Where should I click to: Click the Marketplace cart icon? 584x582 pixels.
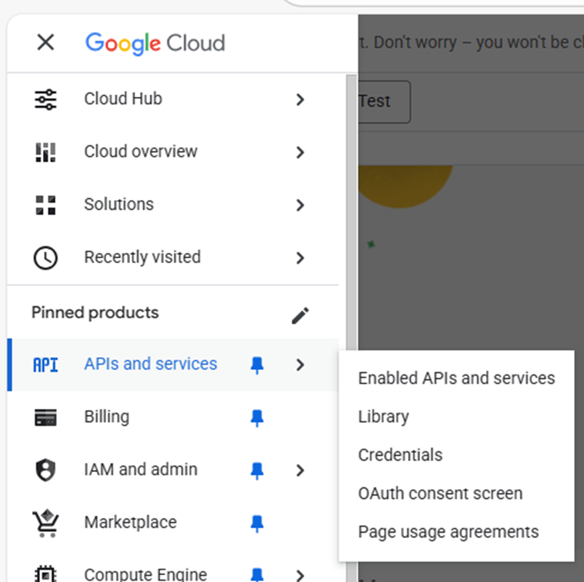pyautogui.click(x=45, y=523)
